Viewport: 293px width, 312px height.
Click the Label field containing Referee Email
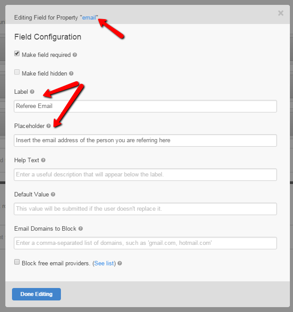click(145, 106)
